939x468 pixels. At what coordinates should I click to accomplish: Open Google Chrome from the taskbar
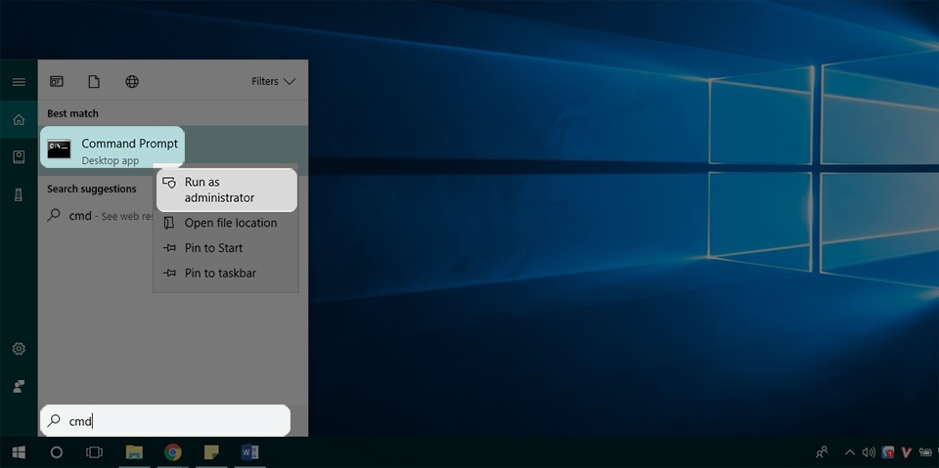coord(172,452)
